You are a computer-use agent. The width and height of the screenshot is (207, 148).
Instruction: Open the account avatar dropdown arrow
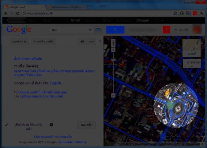(203, 30)
